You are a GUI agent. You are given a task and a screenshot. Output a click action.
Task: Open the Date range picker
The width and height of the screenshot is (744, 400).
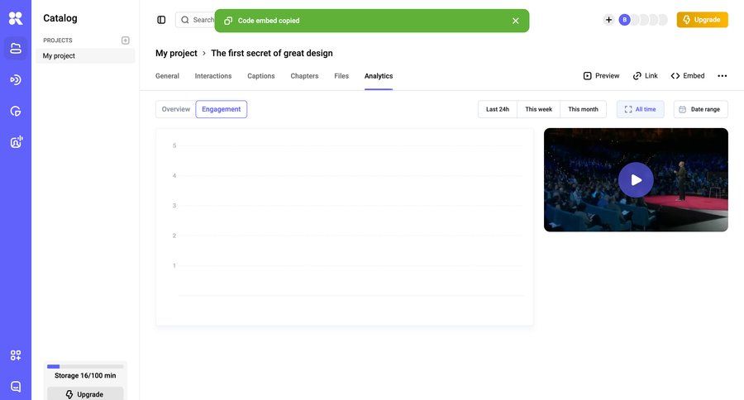coord(700,109)
